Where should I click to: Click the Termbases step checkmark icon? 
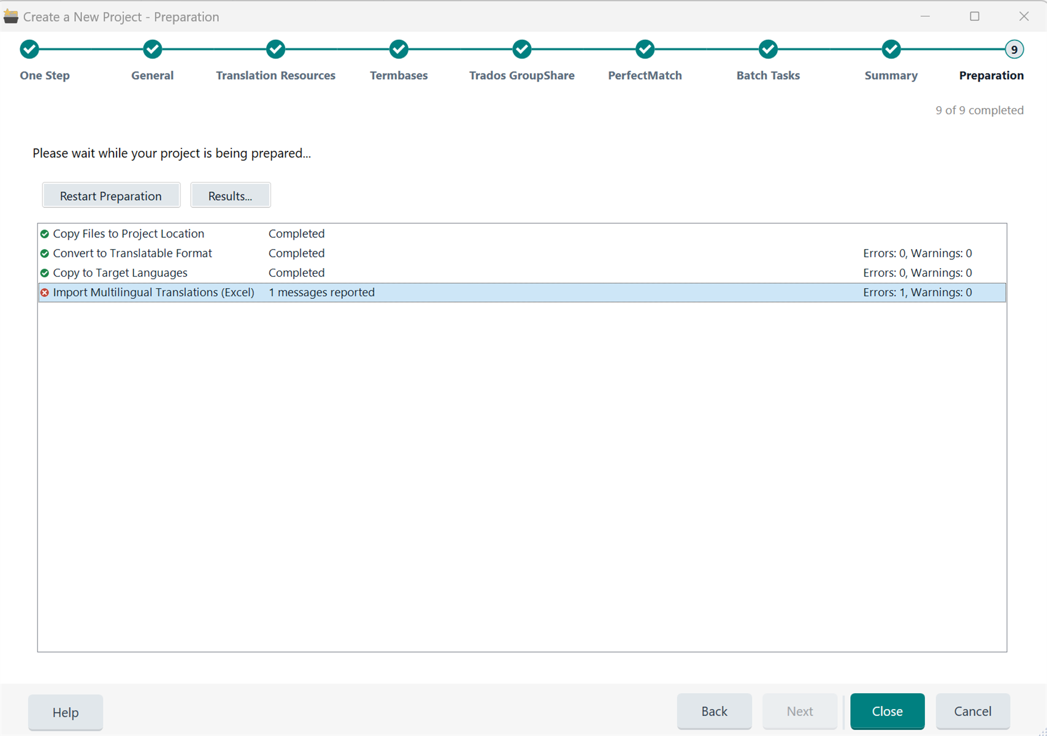399,49
